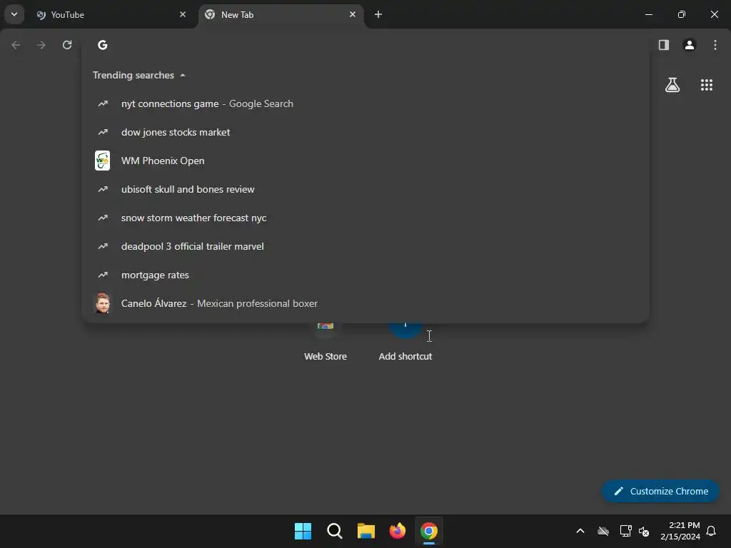731x548 pixels.
Task: Click the OneDrive cloud tray icon
Action: [x=603, y=531]
